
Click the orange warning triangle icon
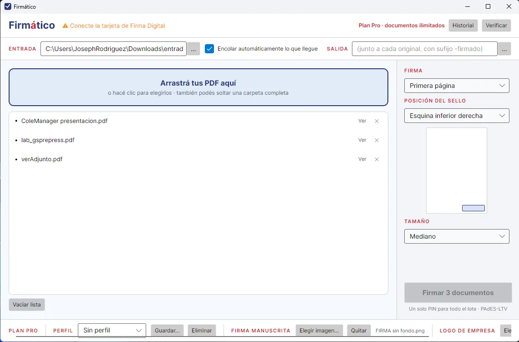(65, 26)
